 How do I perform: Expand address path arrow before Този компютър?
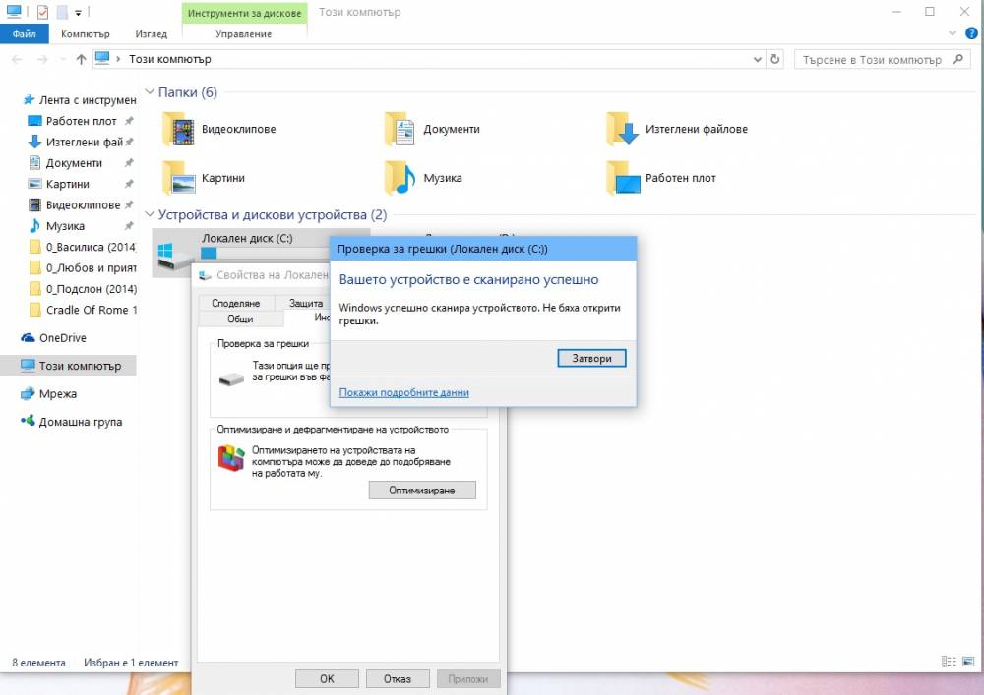(118, 59)
